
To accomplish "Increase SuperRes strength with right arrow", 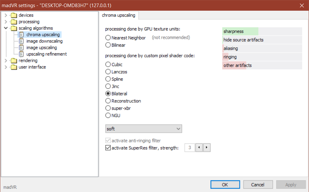I will [206, 148].
